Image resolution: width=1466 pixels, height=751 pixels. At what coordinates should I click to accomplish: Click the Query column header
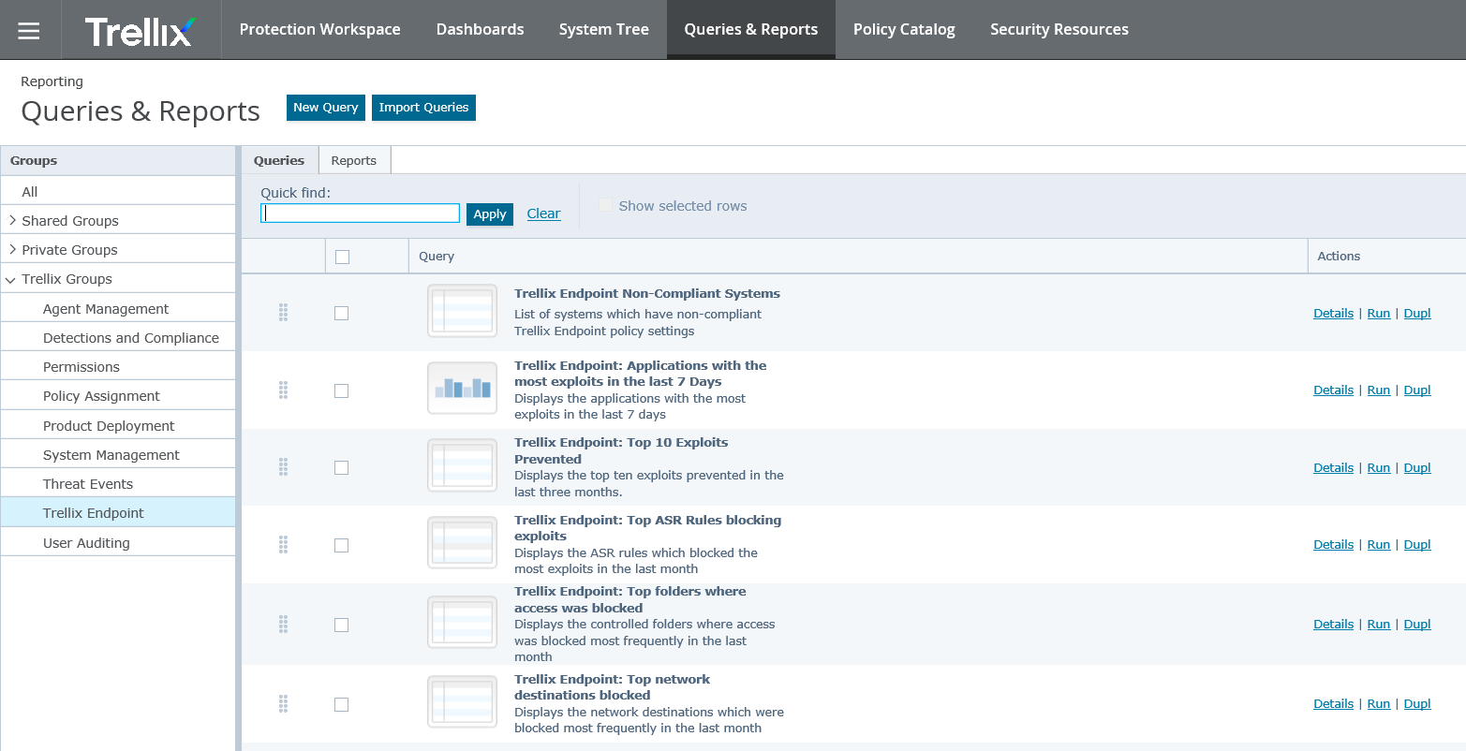point(858,257)
